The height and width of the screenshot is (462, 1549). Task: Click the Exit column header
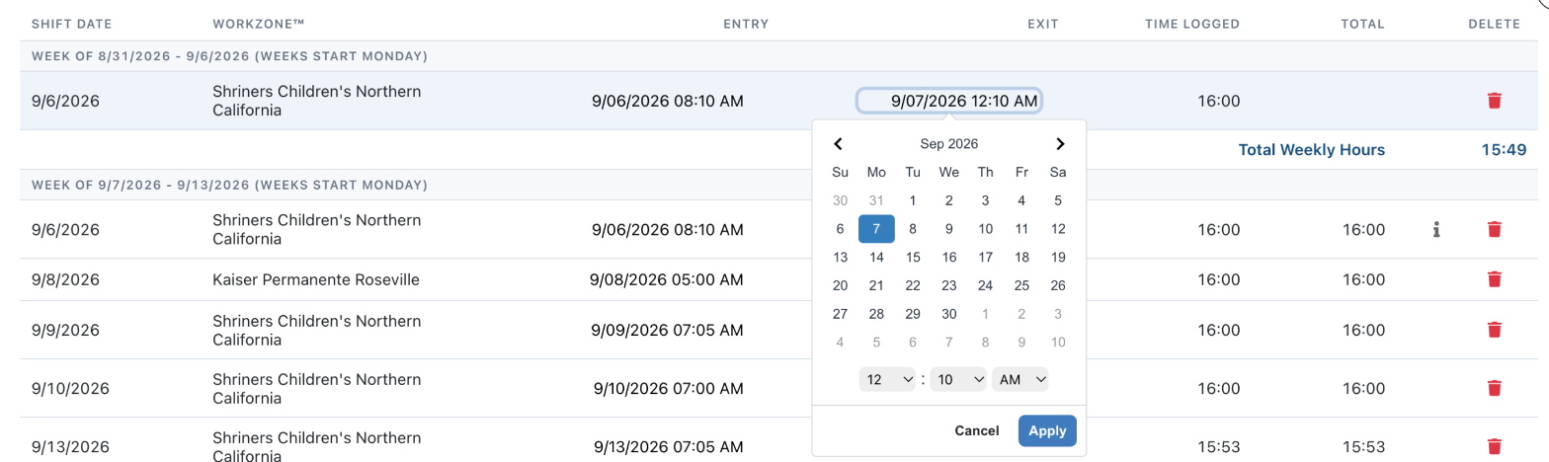click(1043, 24)
